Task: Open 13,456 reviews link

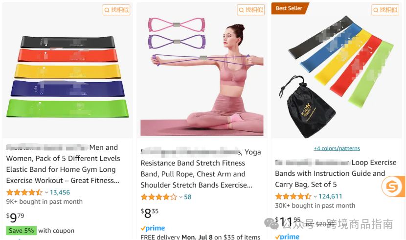Action: pyautogui.click(x=60, y=192)
